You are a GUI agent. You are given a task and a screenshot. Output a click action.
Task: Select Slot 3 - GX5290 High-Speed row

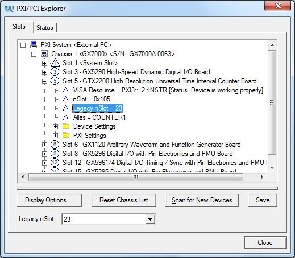point(136,72)
